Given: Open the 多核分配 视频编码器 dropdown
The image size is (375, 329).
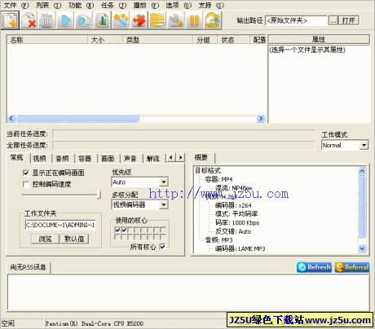Looking at the screenshot, I should coord(164,204).
